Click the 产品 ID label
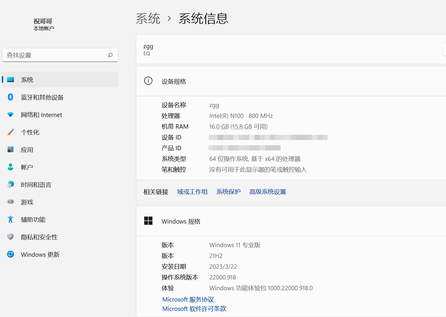 [x=172, y=148]
